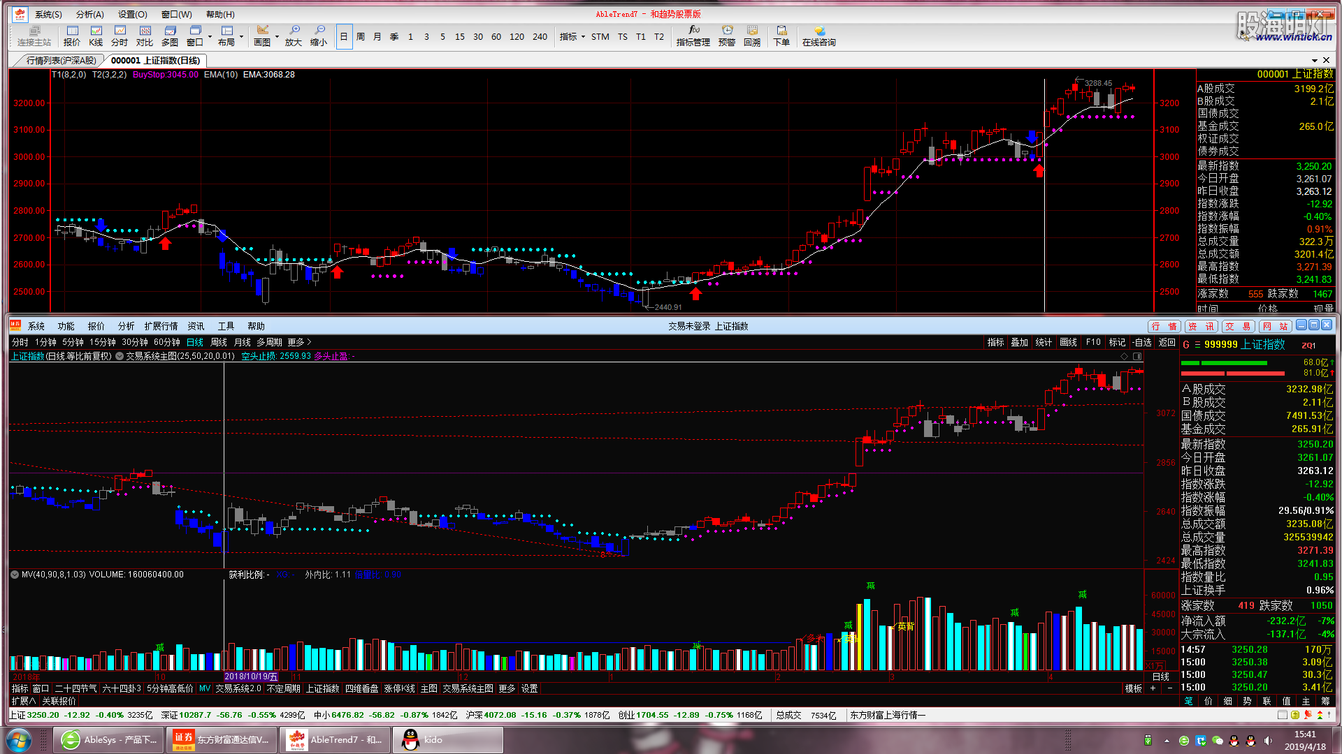Open 在线咨询 online consultation icon
Viewport: 1342px width, 754px height.
(x=819, y=36)
